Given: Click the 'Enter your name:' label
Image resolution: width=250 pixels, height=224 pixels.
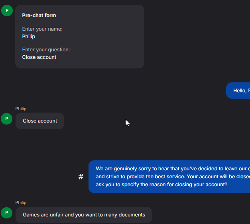Looking at the screenshot, I should tap(42, 29).
